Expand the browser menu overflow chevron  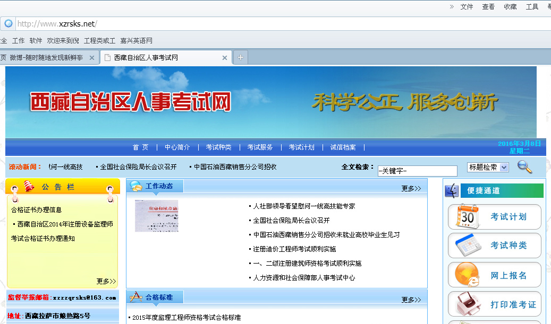click(452, 6)
